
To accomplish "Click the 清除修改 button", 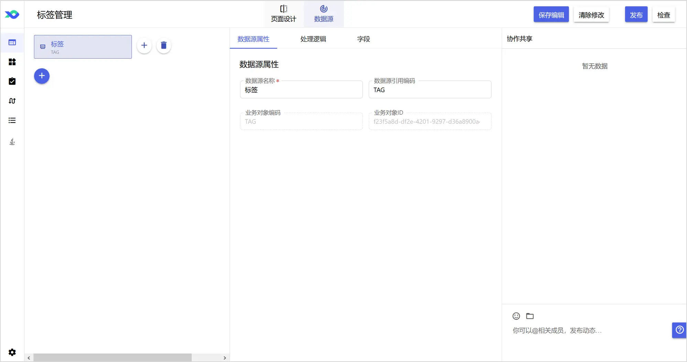I will 591,15.
